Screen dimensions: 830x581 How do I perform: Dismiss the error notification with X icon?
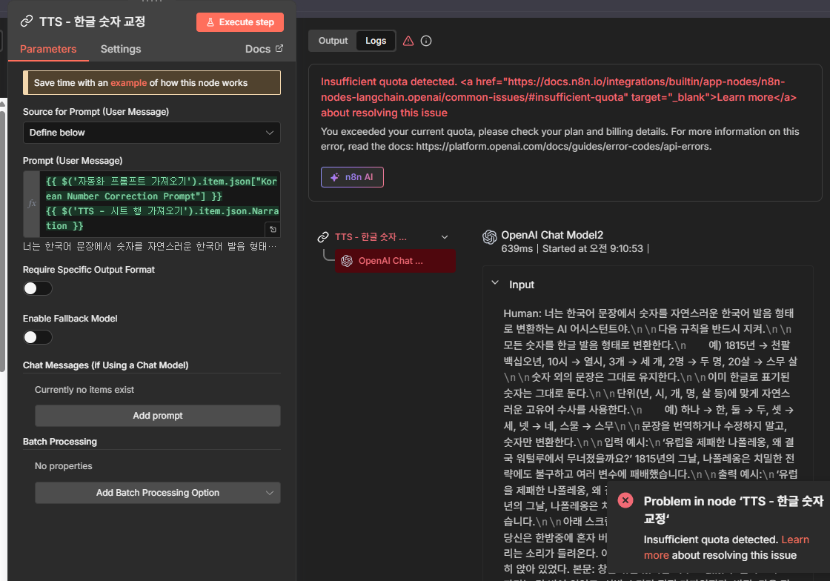625,500
